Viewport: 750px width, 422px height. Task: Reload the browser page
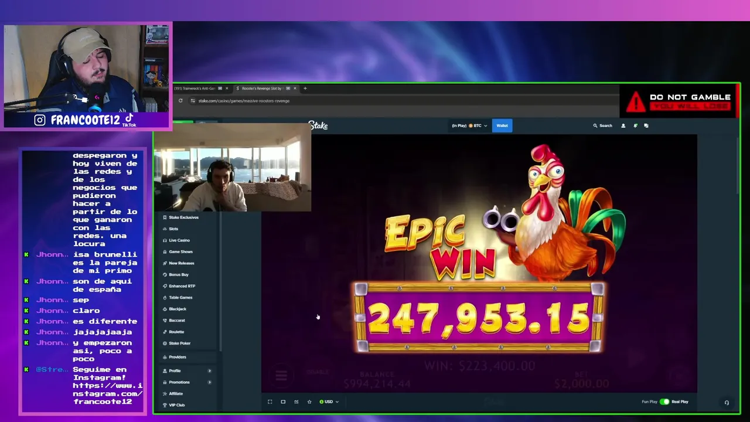pyautogui.click(x=180, y=101)
